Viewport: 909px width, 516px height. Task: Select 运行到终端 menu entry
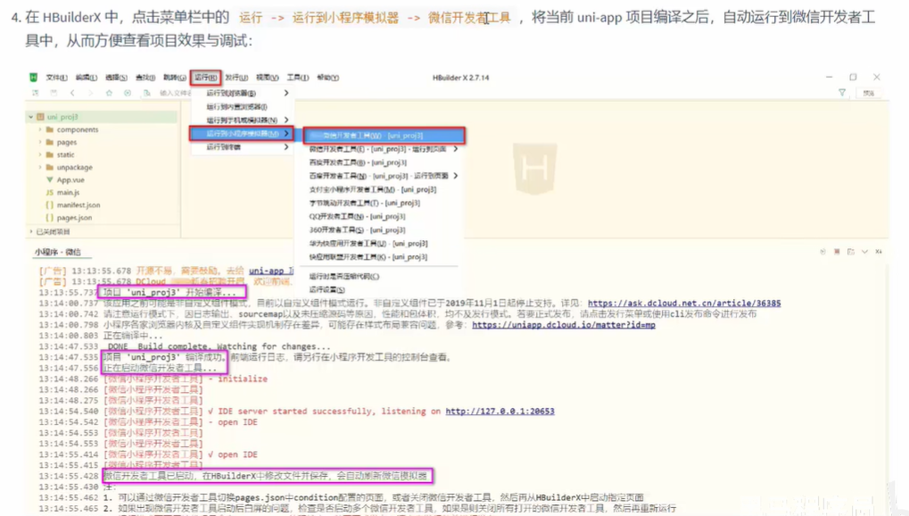coord(243,147)
